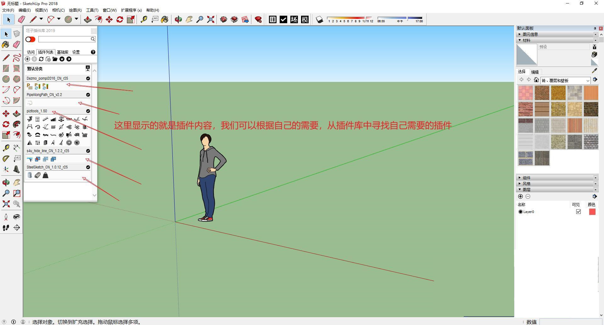The image size is (604, 325).
Task: Click the Layer0 red color swatch
Action: [592, 212]
